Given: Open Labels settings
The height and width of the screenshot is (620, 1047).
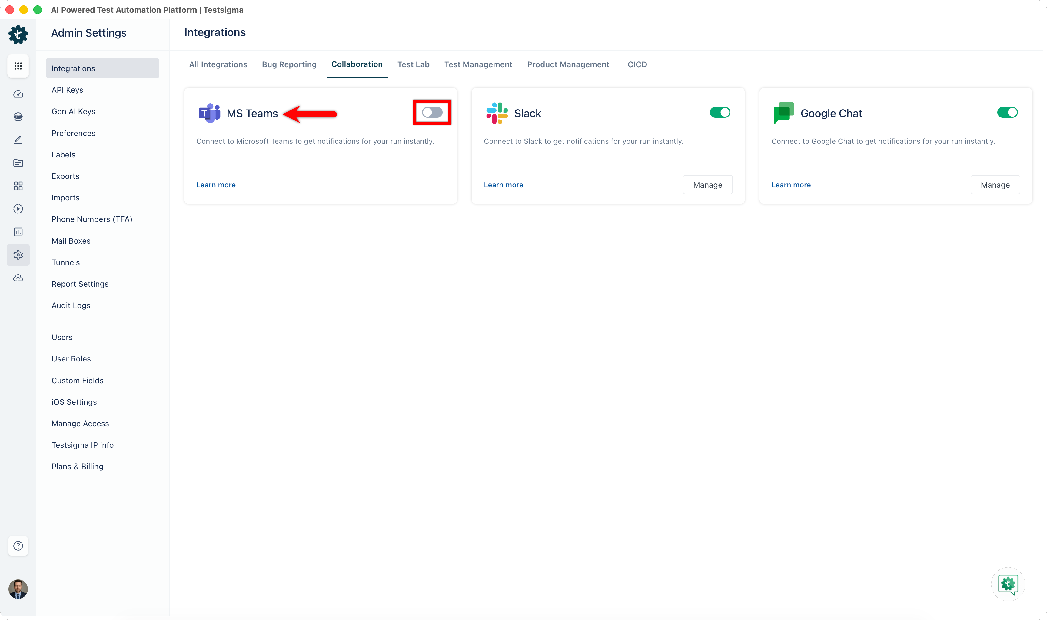Looking at the screenshot, I should click(x=64, y=155).
